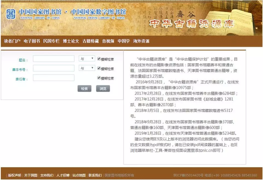The height and width of the screenshot is (180, 263).
Task: Toggle 模糊检索 checkbox for 善本书号 row
Action: pos(99,68)
